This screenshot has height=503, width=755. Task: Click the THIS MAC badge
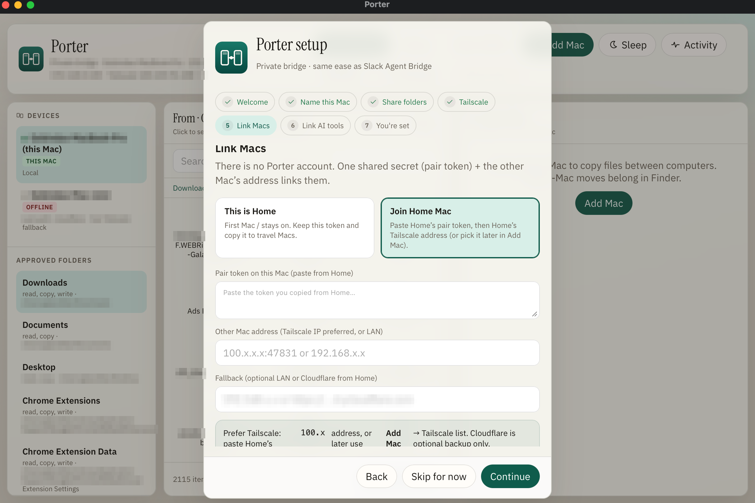(41, 161)
